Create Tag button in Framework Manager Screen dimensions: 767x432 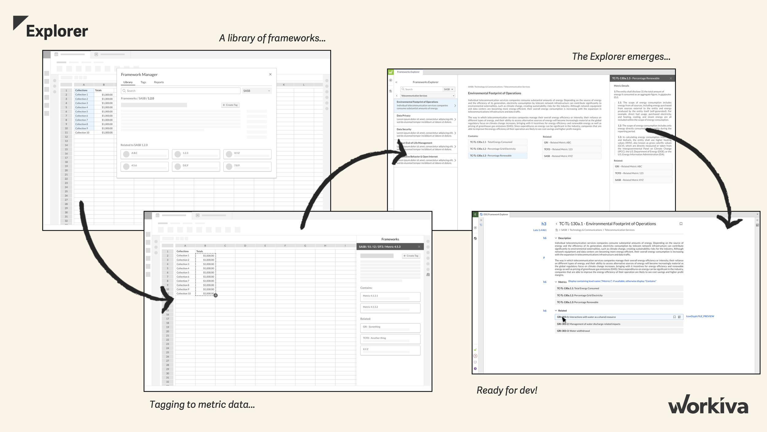coord(230,105)
